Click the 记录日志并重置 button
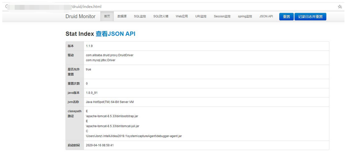This screenshot has width=353, height=157. (x=310, y=17)
